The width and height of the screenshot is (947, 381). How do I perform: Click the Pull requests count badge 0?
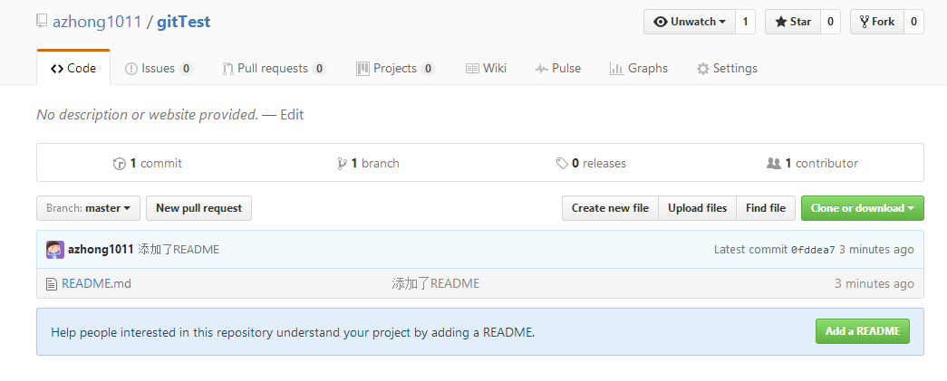320,69
